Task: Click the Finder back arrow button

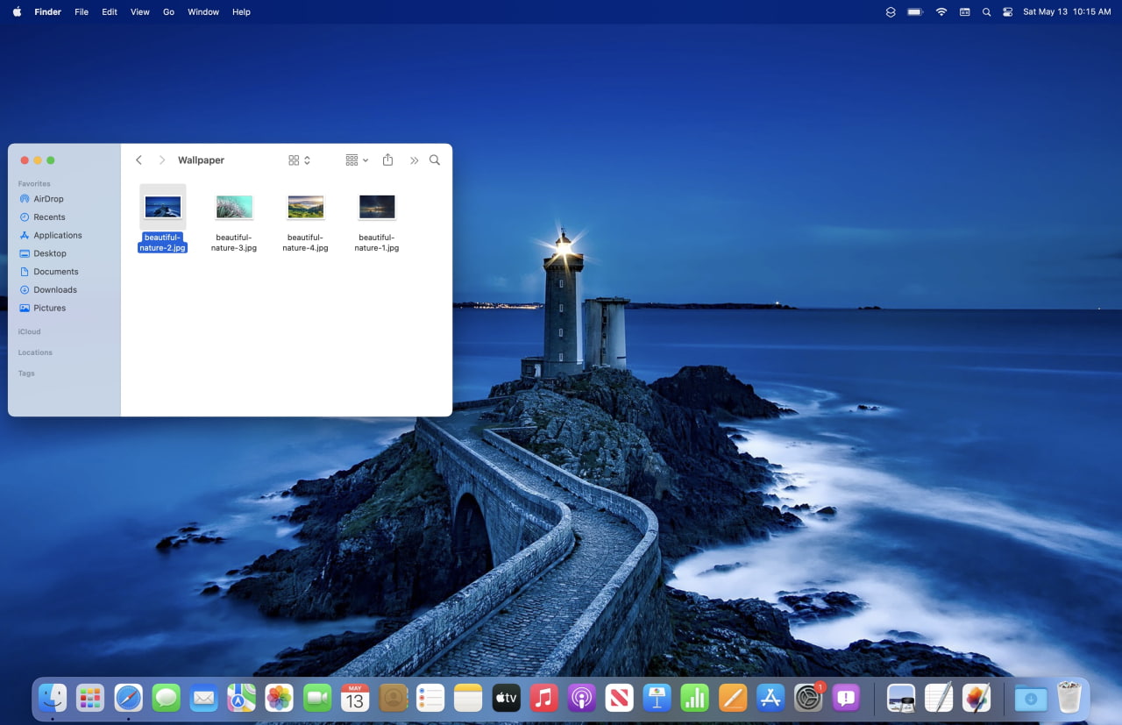Action: (138, 160)
